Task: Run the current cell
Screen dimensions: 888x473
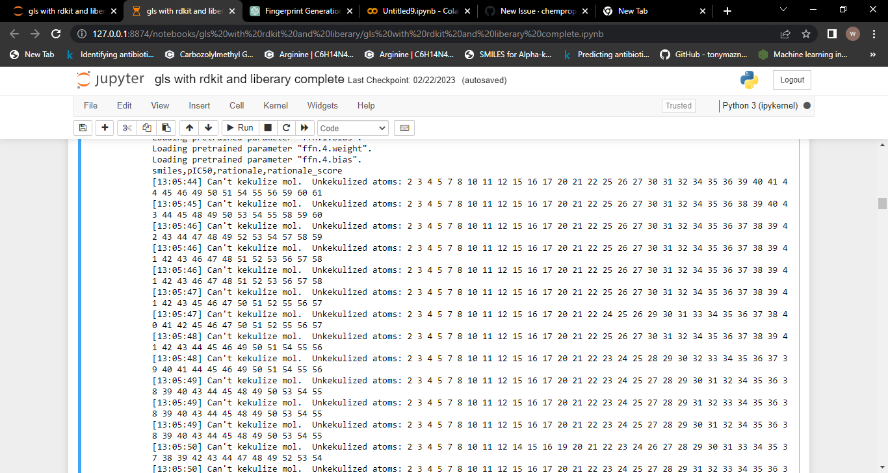Action: pyautogui.click(x=239, y=128)
